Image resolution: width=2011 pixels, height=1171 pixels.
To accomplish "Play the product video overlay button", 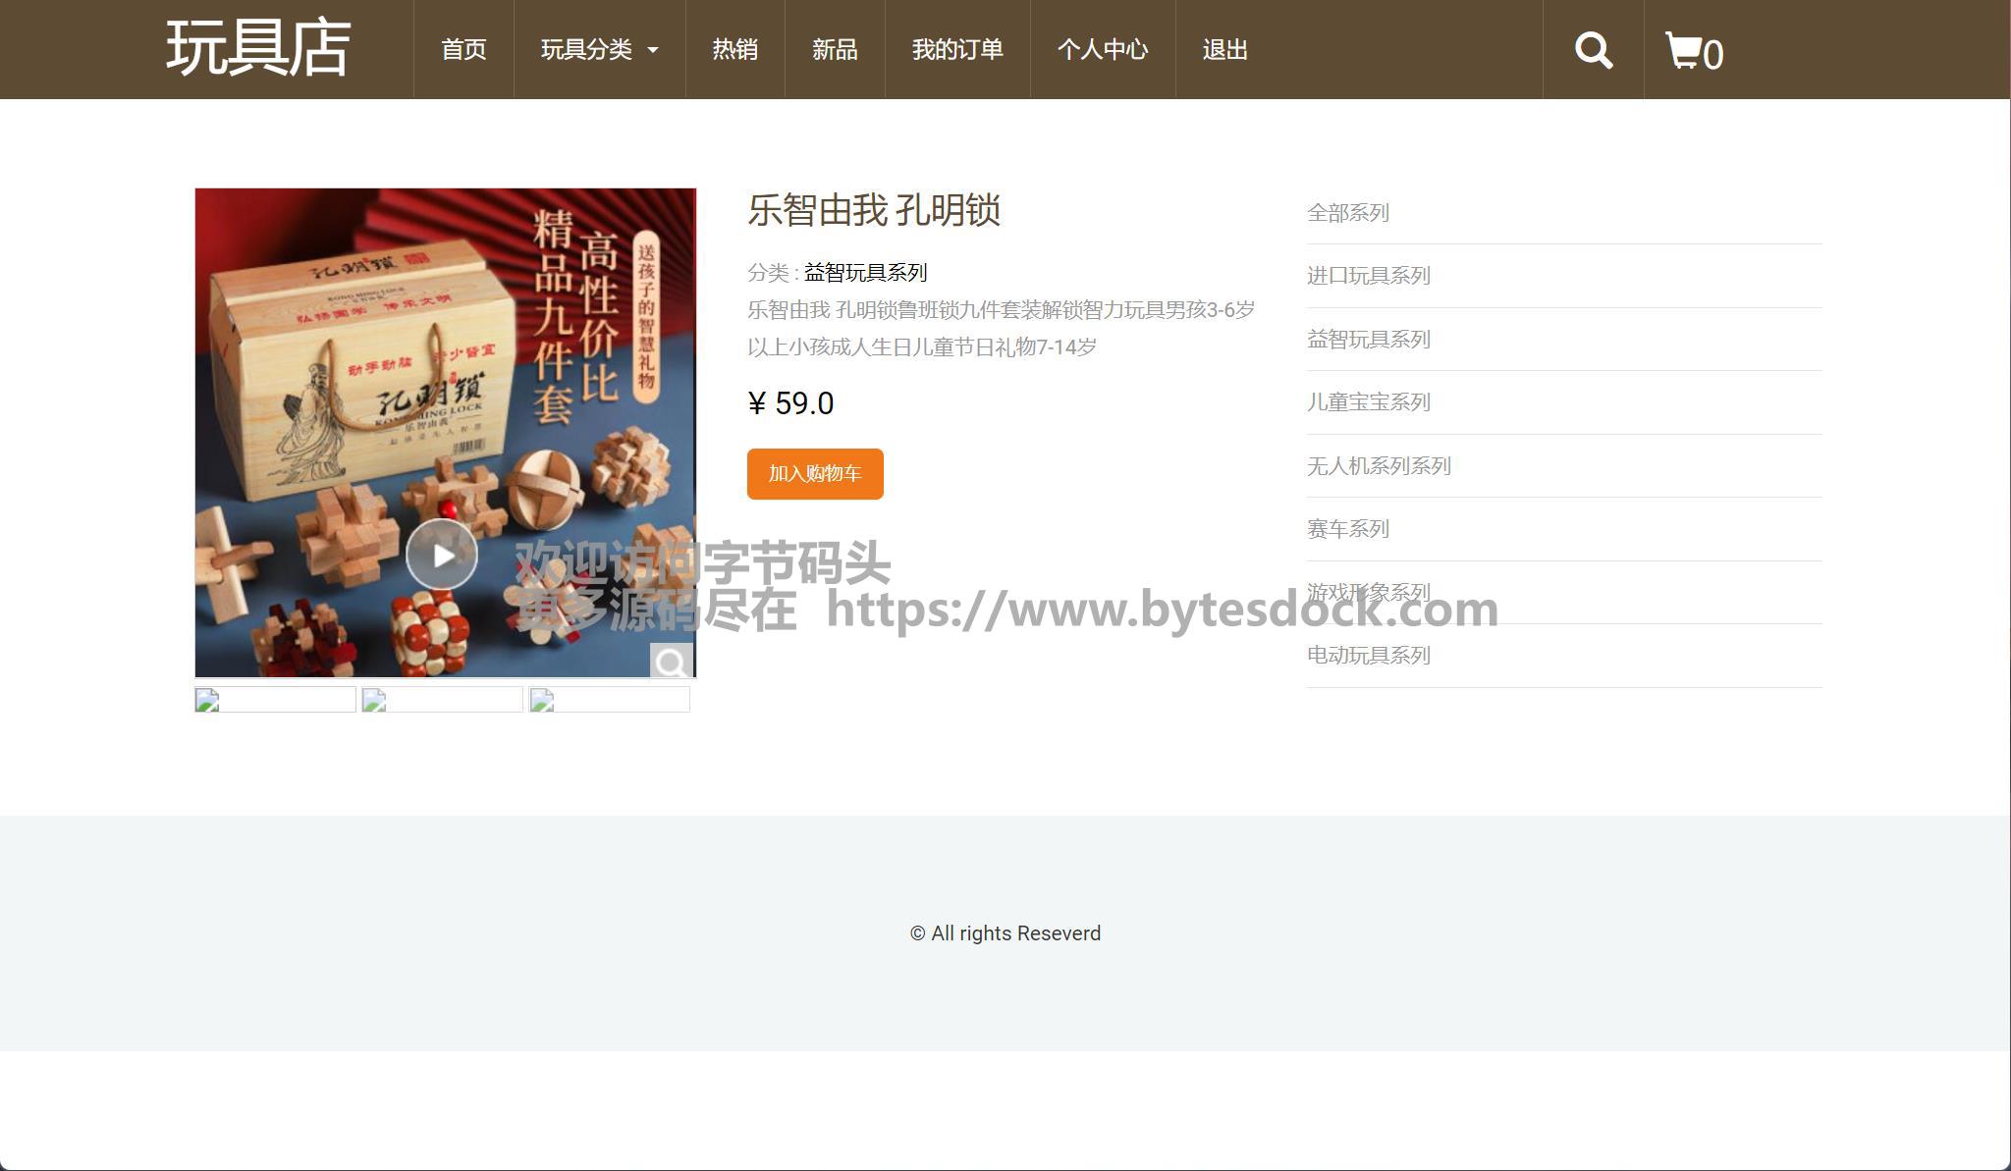I will (442, 555).
